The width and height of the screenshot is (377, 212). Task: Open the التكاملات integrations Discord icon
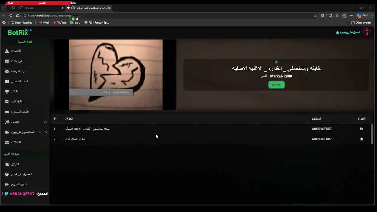click(7, 102)
